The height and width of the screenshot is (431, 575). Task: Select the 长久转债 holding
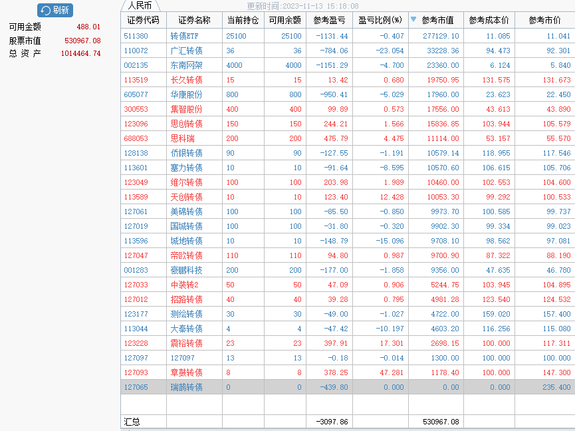click(186, 80)
